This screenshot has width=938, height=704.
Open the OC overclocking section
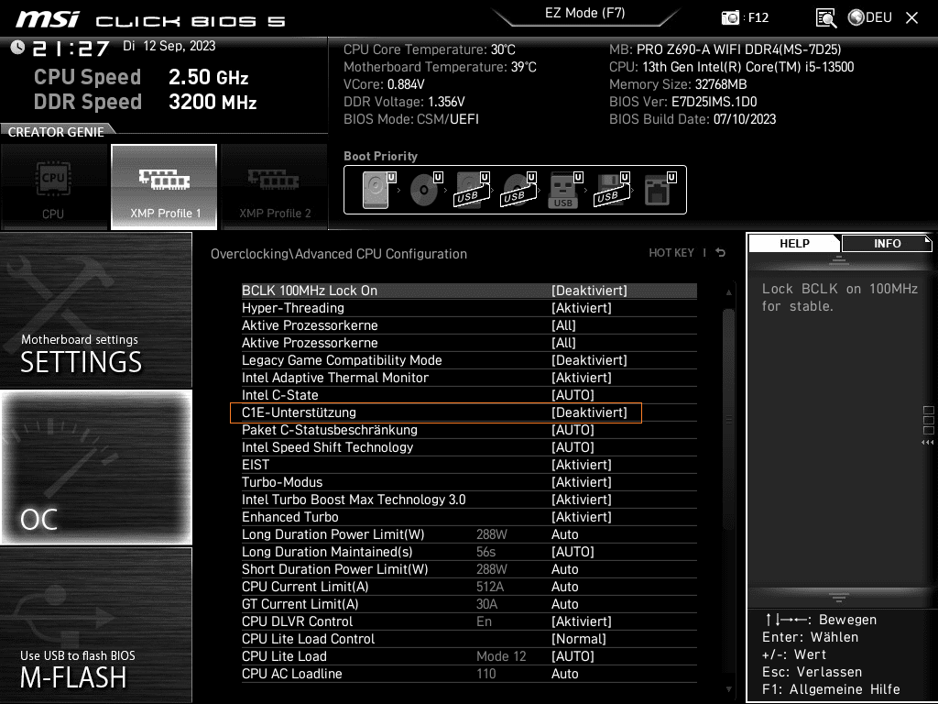click(95, 467)
